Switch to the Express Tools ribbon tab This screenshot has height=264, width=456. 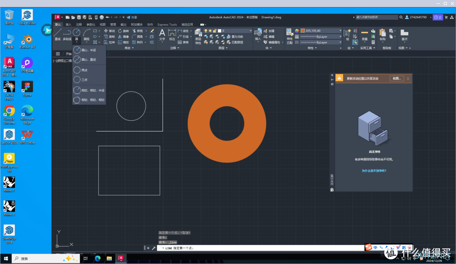click(167, 25)
